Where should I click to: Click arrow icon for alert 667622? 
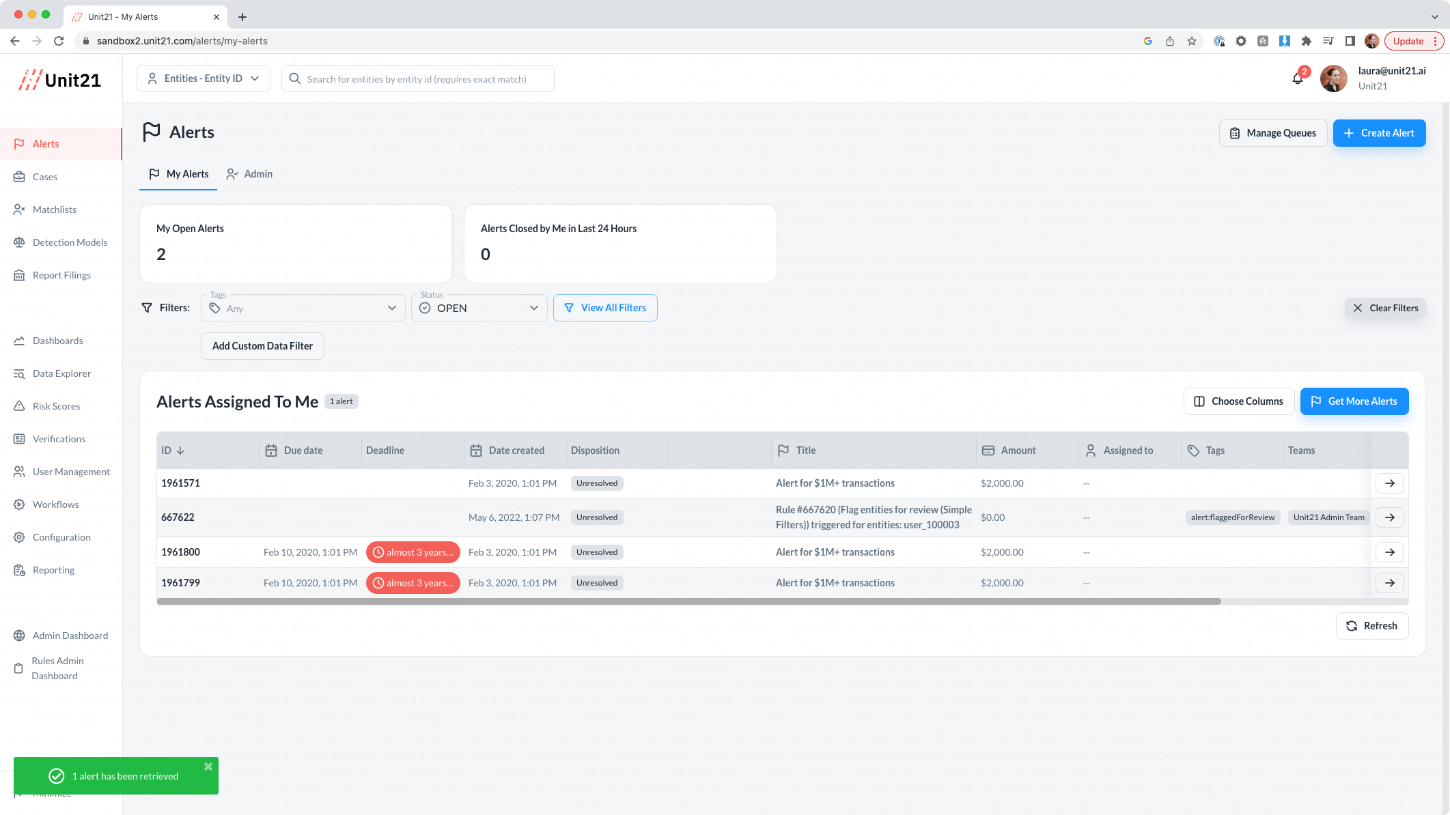[1389, 517]
